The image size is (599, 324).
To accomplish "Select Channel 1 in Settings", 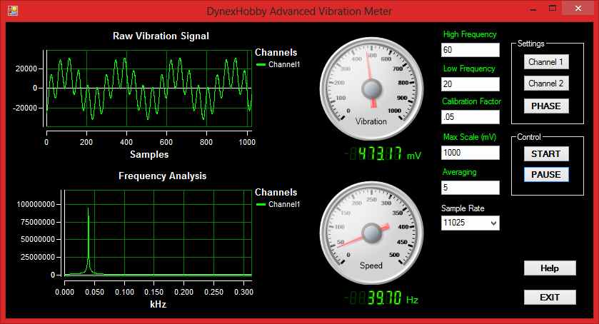I will [546, 62].
